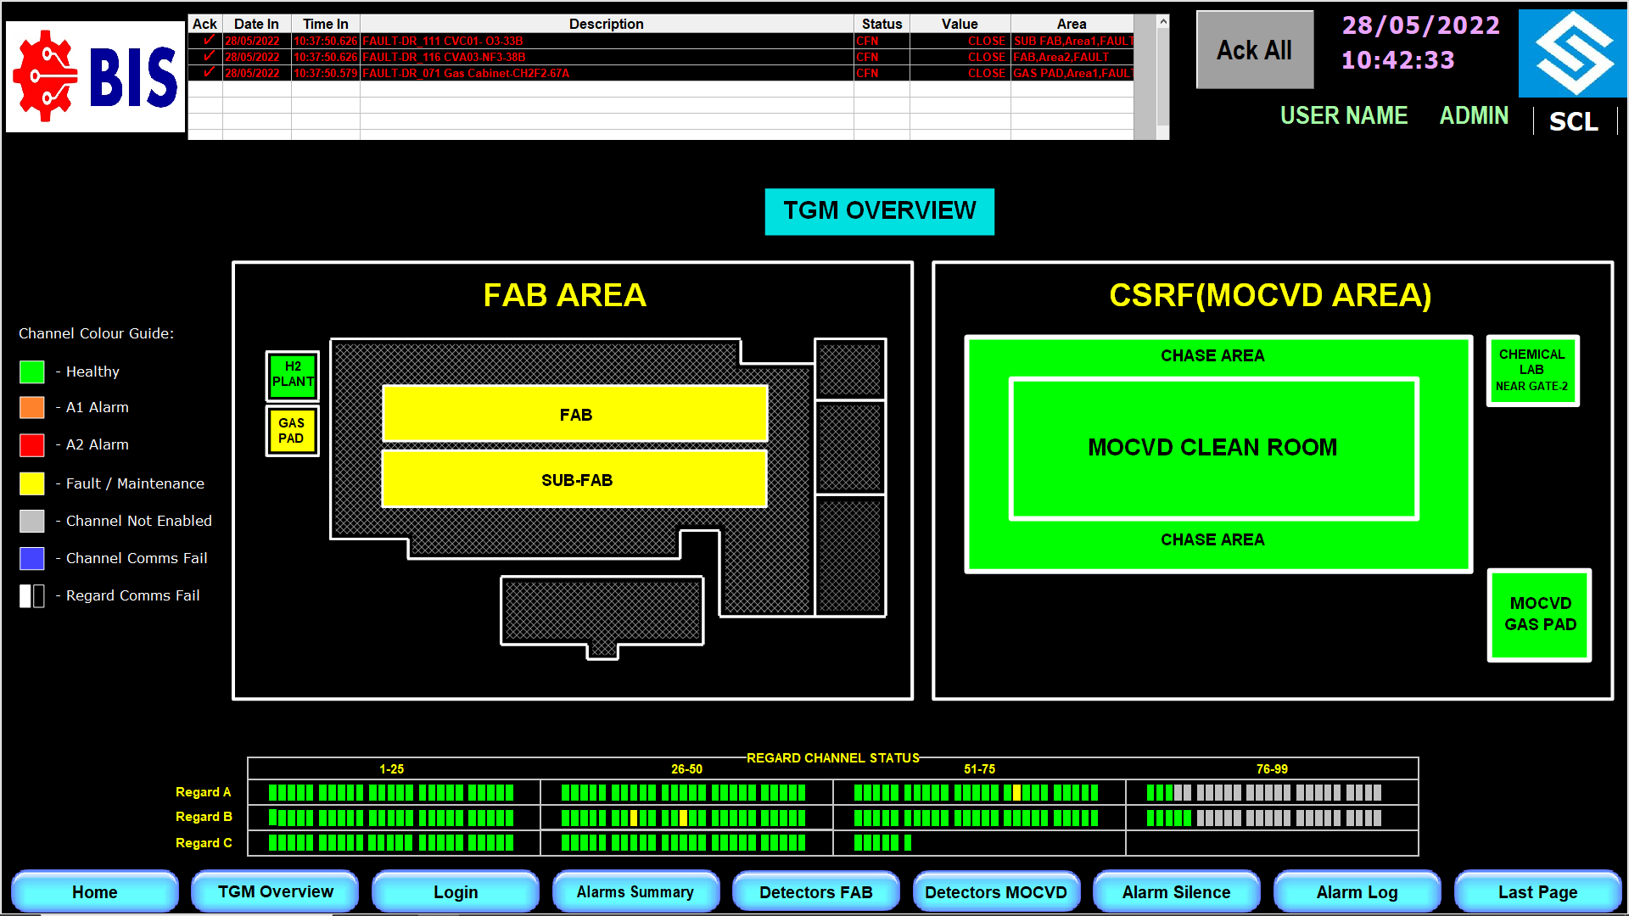This screenshot has height=916, width=1629.
Task: Open the Alarms Summary page
Action: point(635,892)
